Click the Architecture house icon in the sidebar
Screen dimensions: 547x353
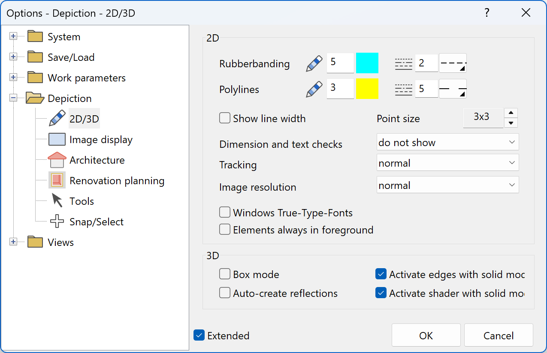point(57,160)
